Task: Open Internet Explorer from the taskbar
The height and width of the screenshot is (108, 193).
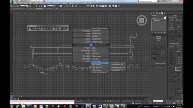Action: point(17,106)
